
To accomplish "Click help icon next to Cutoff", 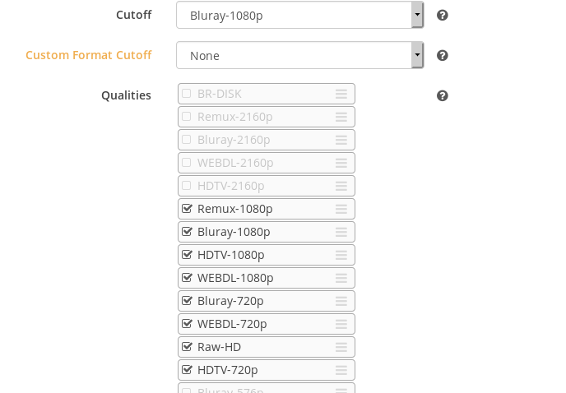I will [443, 15].
